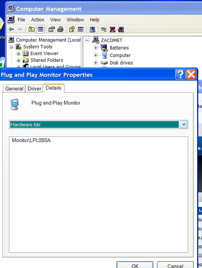Switch to the Driver tab
The height and width of the screenshot is (268, 202).
34,88
